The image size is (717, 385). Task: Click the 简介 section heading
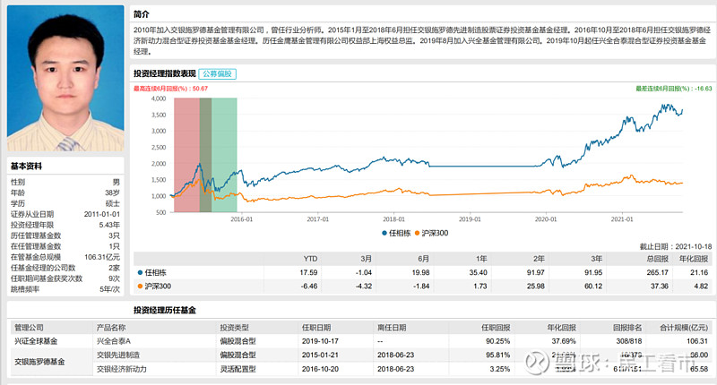[x=142, y=14]
